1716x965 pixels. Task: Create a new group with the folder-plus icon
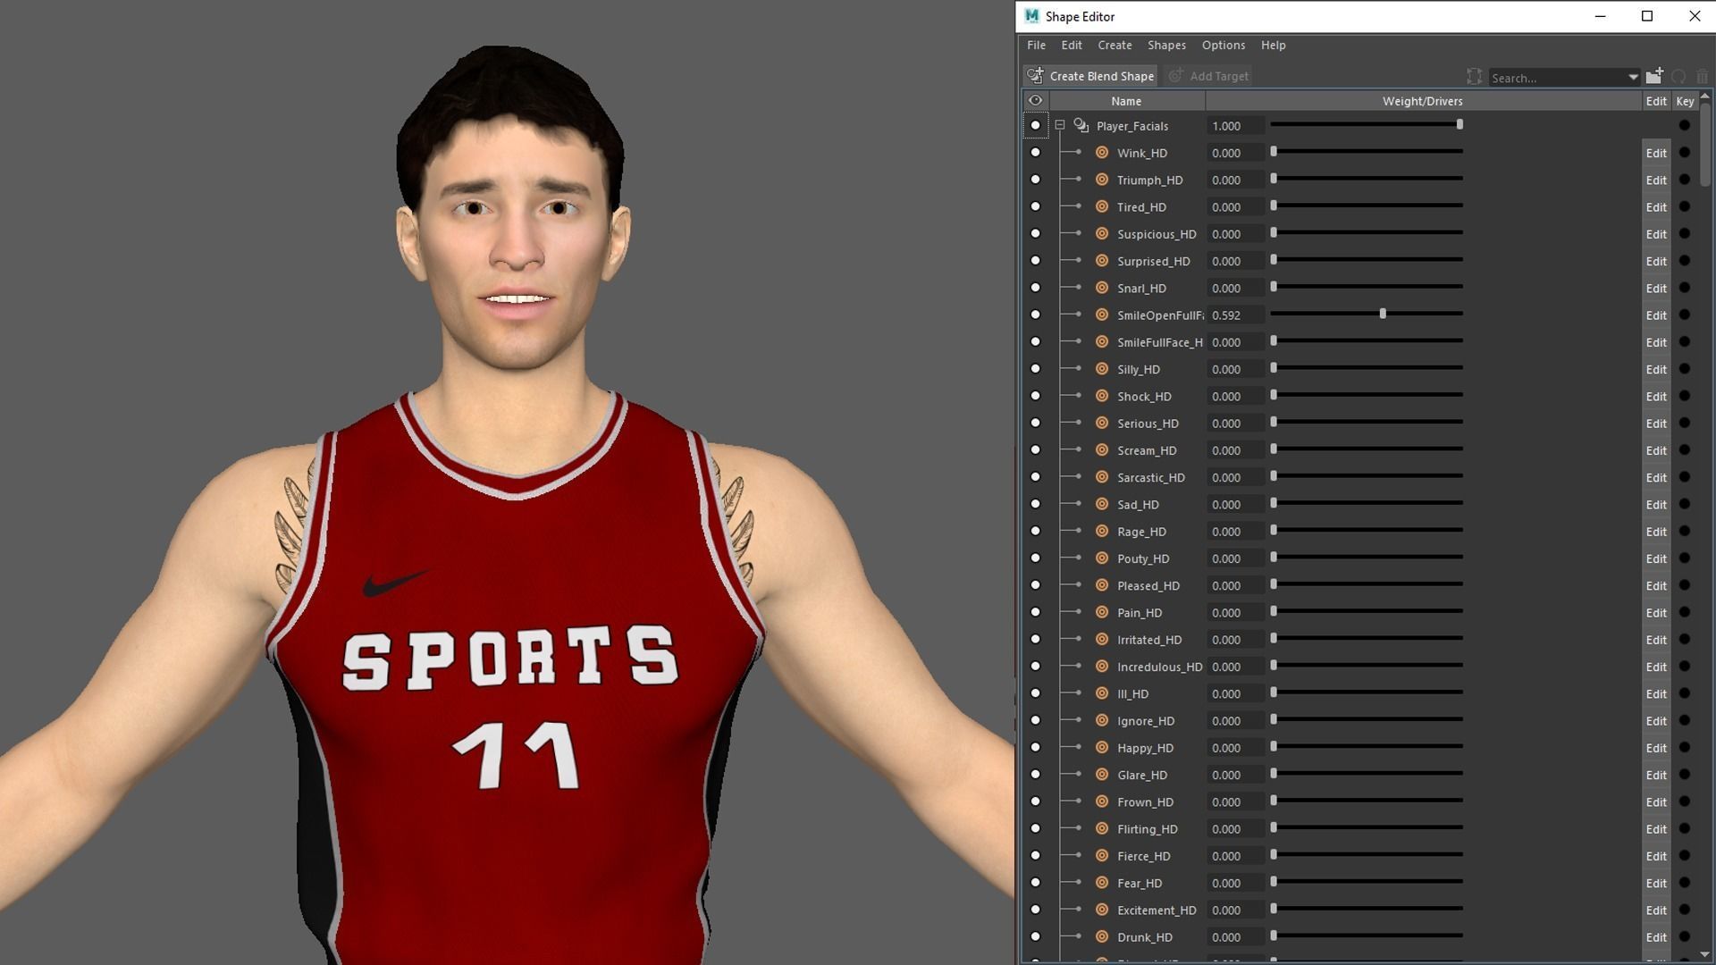point(1654,76)
